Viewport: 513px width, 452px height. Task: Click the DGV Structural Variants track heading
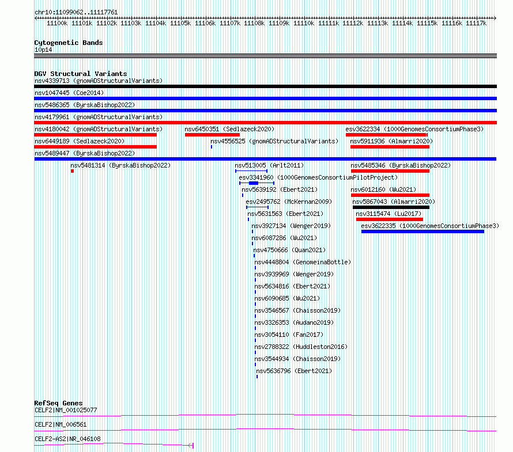[x=81, y=74]
